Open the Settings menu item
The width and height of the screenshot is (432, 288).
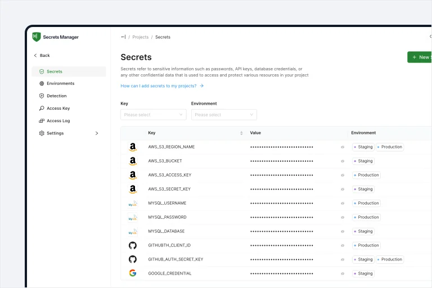click(69, 133)
